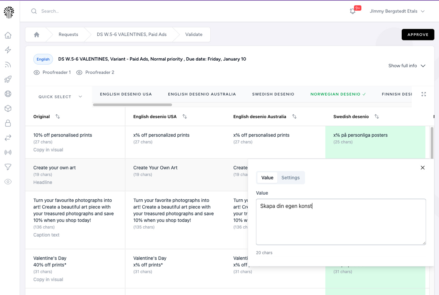Click the horizontal tabs scrollbar
Image resolution: width=439 pixels, height=295 pixels.
point(132,105)
